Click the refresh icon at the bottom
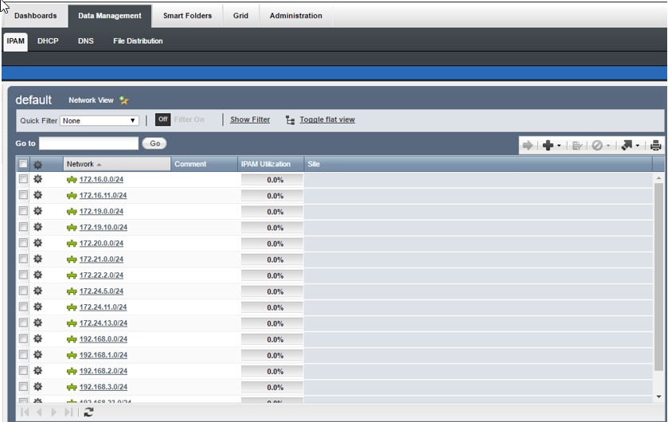668x422 pixels. tap(88, 412)
